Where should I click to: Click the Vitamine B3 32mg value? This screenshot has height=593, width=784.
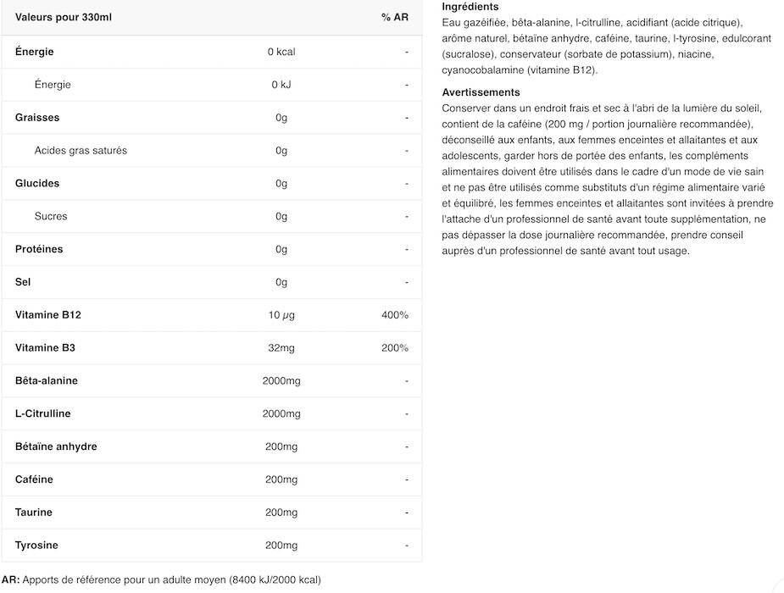281,347
